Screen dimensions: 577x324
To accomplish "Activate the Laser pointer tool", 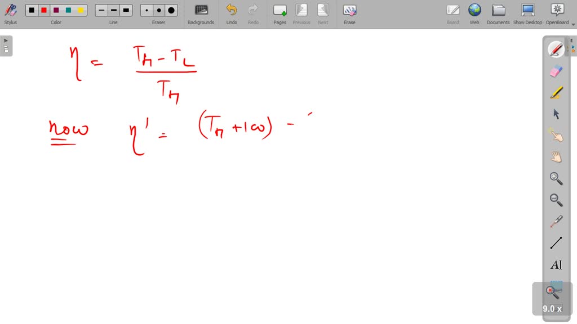I will click(556, 220).
